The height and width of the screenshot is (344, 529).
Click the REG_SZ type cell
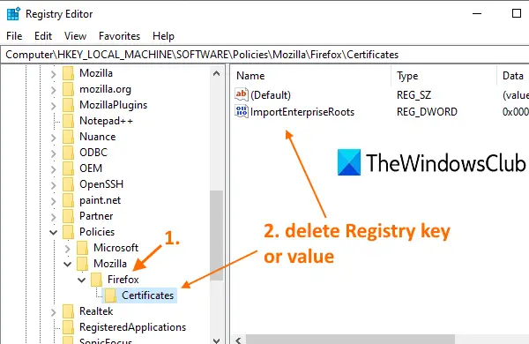tap(414, 95)
